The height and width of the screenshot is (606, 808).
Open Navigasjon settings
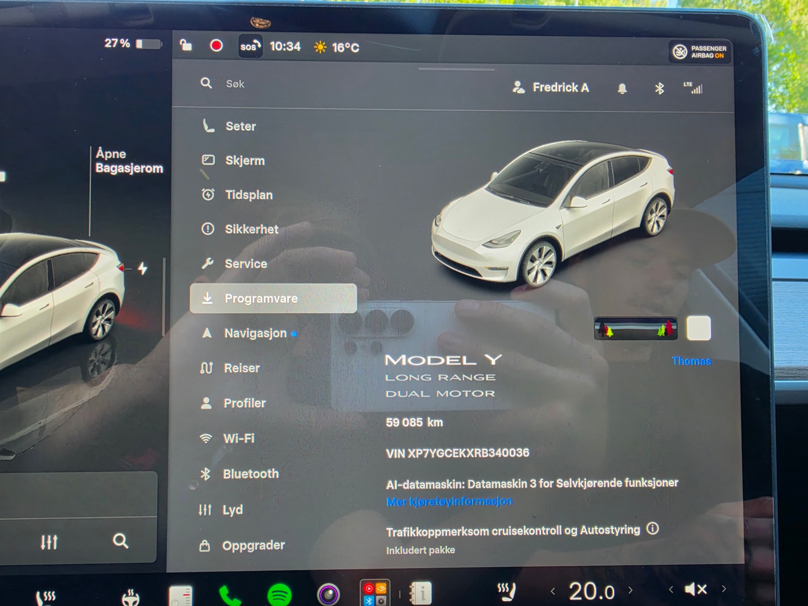248,333
